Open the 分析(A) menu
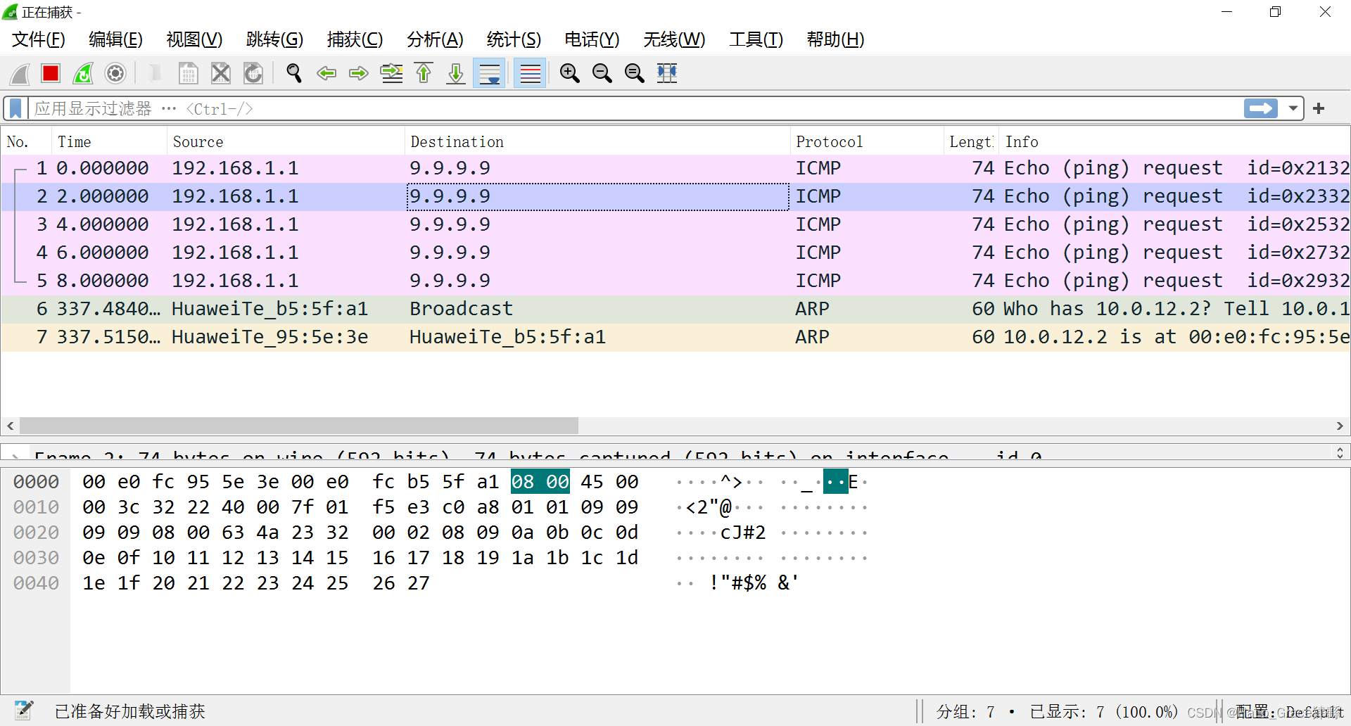 click(436, 39)
